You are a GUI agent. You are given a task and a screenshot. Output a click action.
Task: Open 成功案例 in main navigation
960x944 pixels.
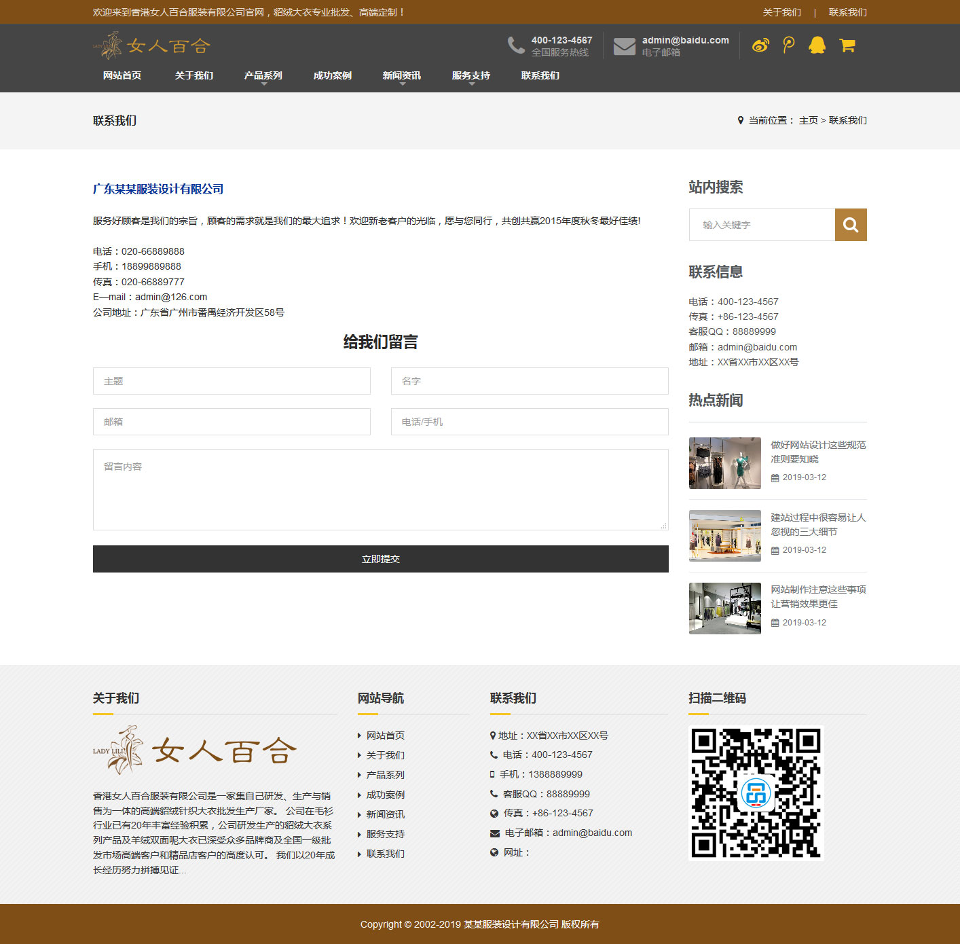coord(333,75)
